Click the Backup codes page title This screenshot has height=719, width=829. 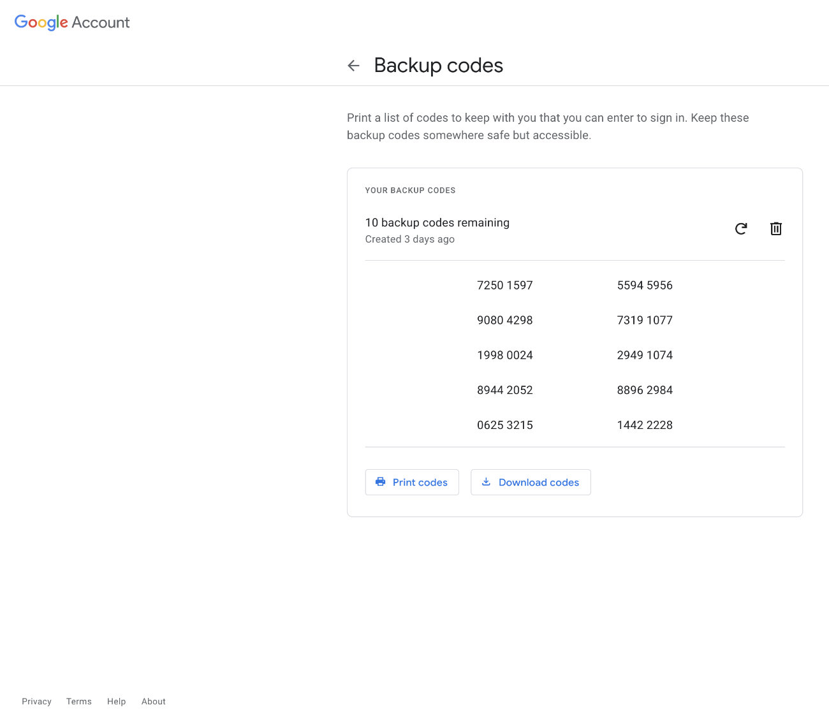(439, 65)
